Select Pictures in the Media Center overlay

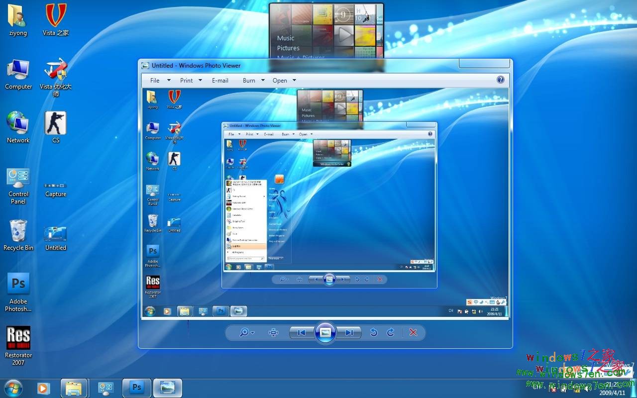click(x=288, y=48)
